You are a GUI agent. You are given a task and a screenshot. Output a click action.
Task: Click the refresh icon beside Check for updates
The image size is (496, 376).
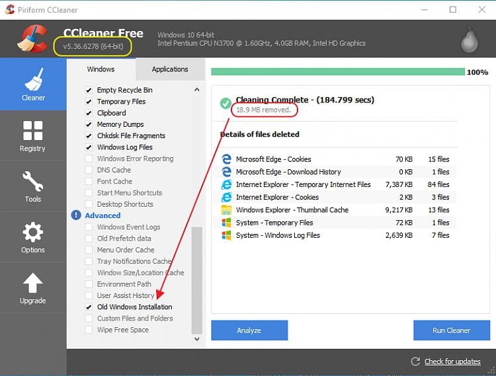pyautogui.click(x=415, y=361)
